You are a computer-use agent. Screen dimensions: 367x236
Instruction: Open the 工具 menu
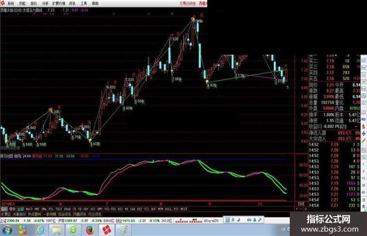[x=84, y=3]
